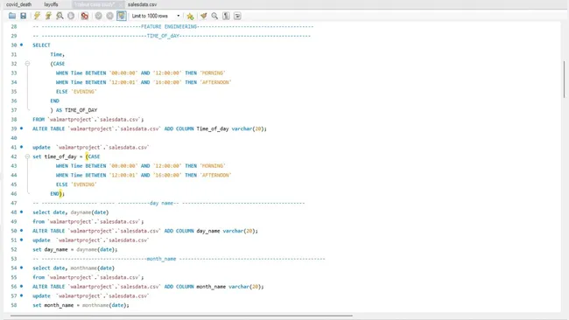Collapse the CASE block on line 32
This screenshot has height=320, width=569.
27,64
